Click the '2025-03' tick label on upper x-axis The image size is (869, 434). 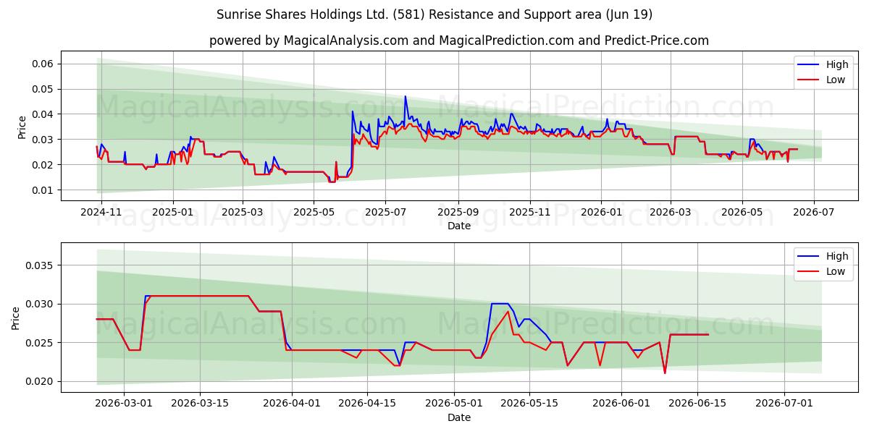[242, 213]
